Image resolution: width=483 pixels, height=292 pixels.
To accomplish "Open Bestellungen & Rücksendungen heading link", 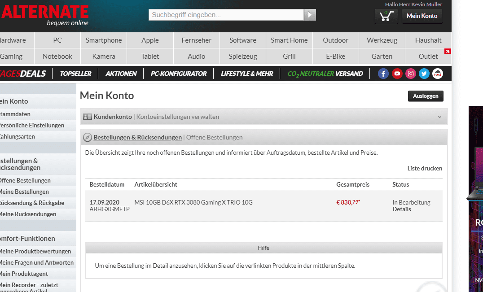I will tap(138, 137).
